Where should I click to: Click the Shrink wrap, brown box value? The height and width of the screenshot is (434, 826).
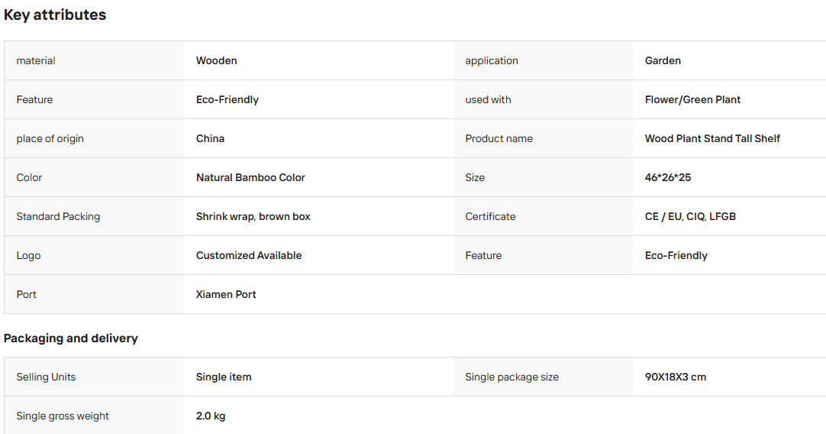pyautogui.click(x=253, y=217)
